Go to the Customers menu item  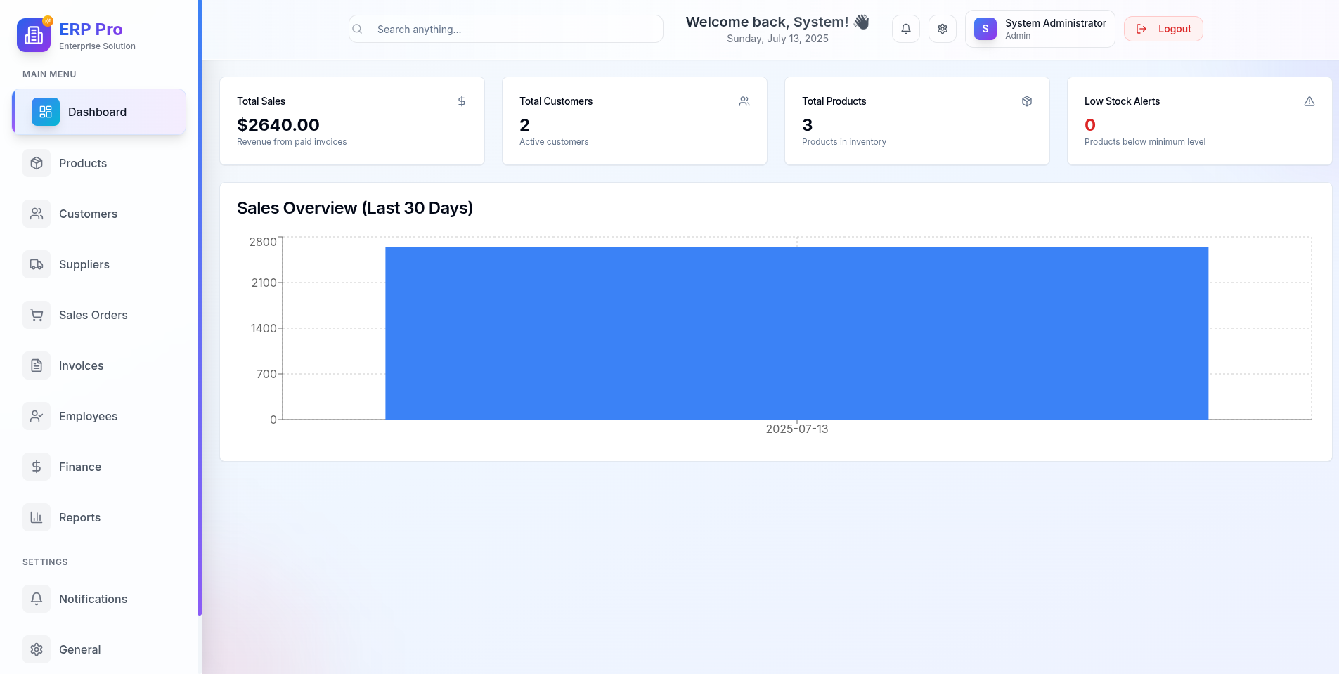coord(88,214)
